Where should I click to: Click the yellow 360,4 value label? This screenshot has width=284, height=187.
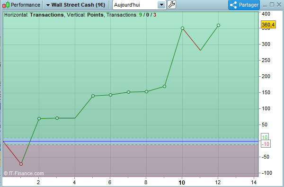[x=268, y=25]
